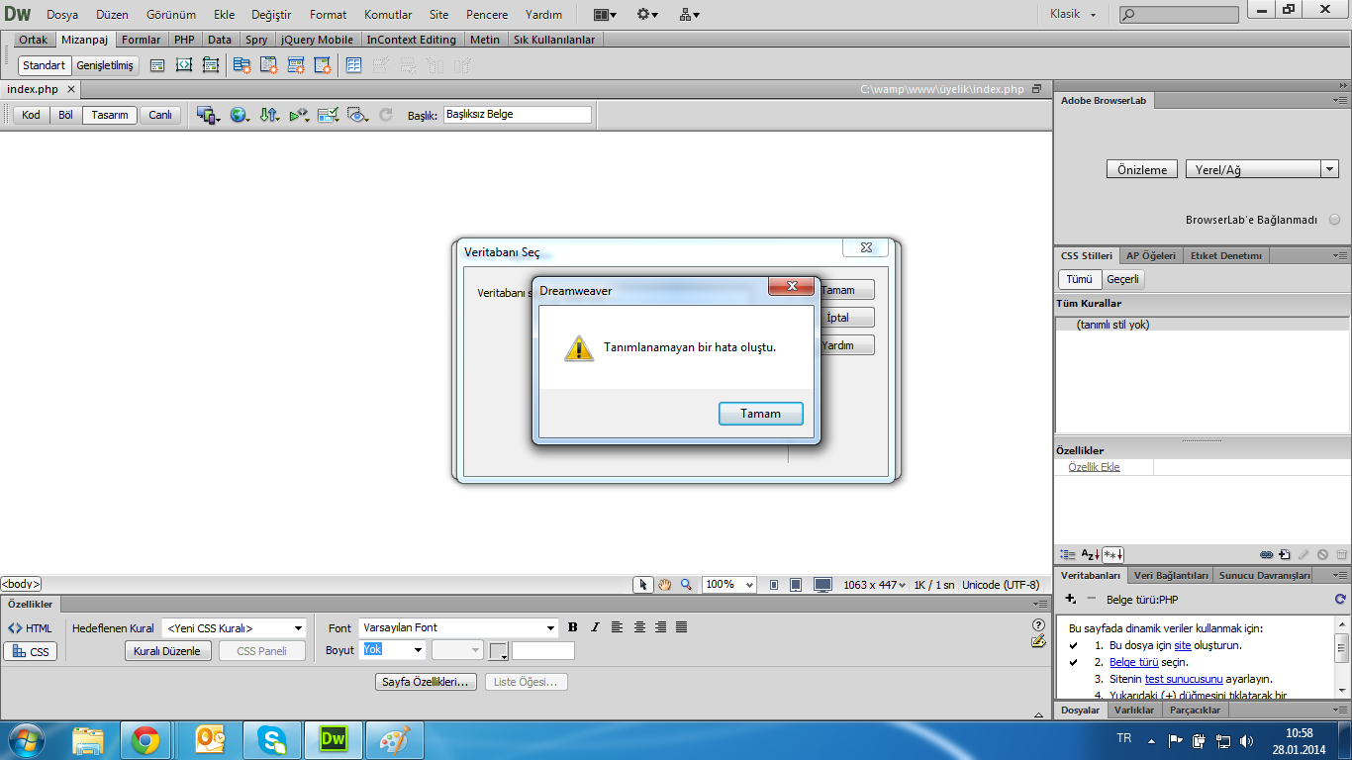Screen dimensions: 1352x760
Task: Open the text color swatch in Properties
Action: click(x=498, y=651)
